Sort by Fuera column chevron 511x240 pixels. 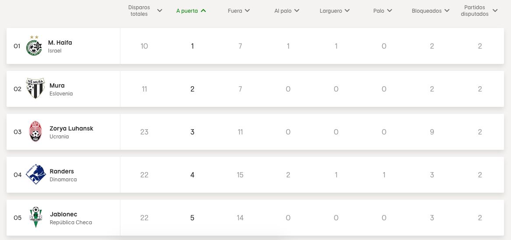(247, 11)
